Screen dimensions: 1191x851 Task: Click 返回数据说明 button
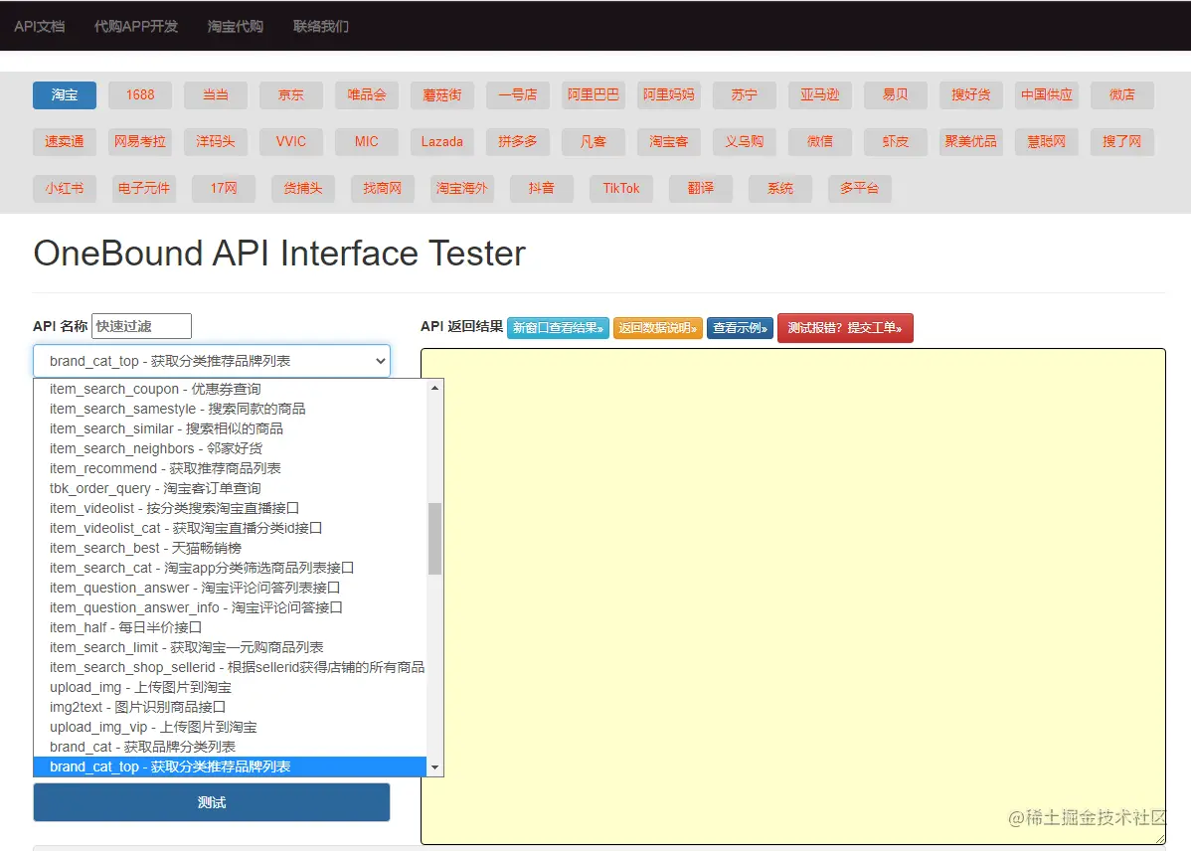coord(658,328)
